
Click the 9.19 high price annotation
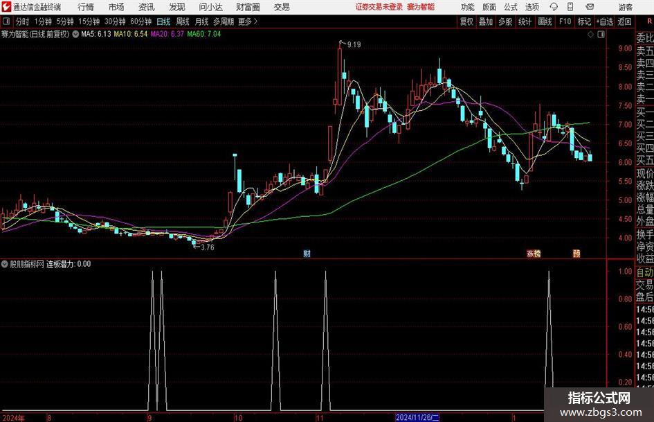point(354,44)
